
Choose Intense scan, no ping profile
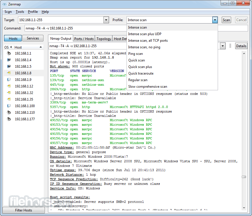coord(172,47)
